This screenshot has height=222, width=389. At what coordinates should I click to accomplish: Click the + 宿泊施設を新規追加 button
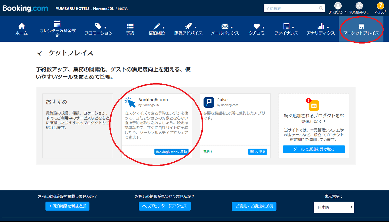67,206
